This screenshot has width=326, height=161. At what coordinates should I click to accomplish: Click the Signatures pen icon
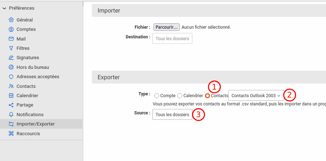(11, 58)
